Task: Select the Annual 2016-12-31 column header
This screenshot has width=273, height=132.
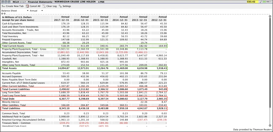Action: pos(81,18)
